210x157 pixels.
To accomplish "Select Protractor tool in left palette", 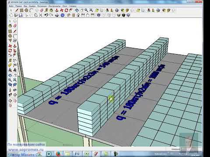I will tap(10, 65).
